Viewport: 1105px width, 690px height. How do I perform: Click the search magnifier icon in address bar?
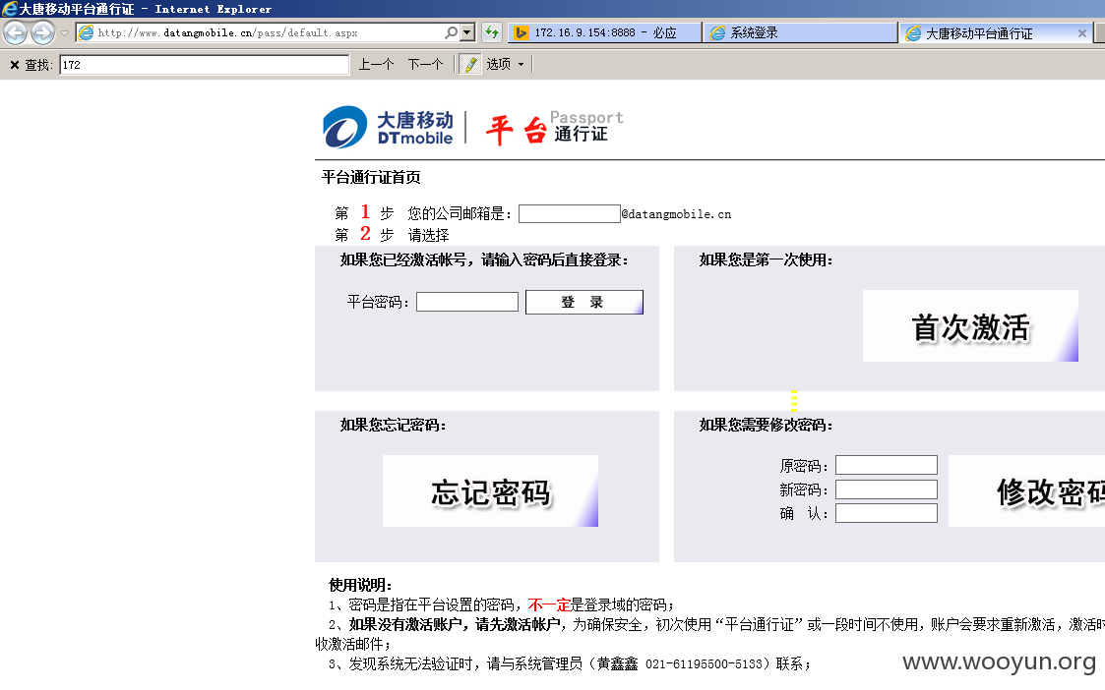click(x=451, y=32)
